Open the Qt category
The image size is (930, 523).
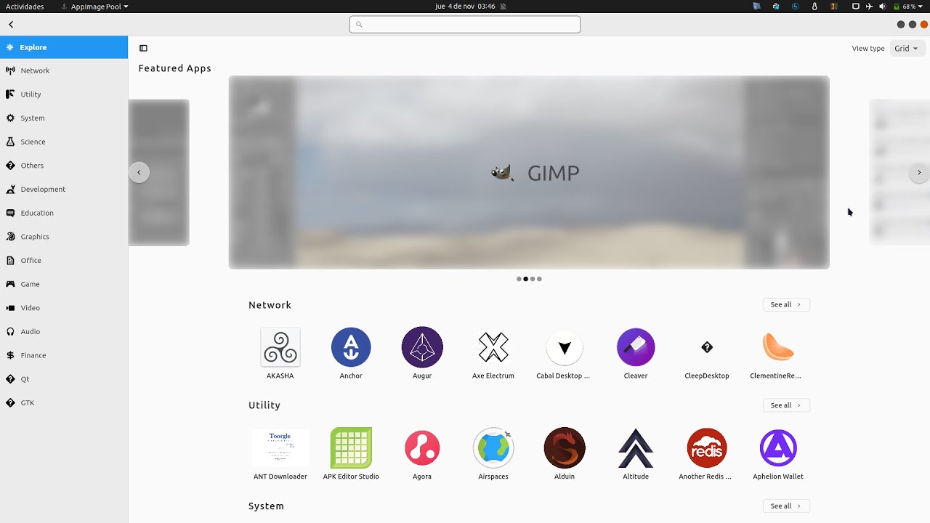click(x=64, y=379)
